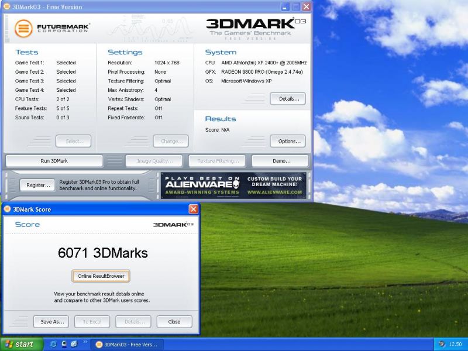Close the 3DMark03 main window
The width and height of the screenshot is (468, 351).
tap(306, 6)
